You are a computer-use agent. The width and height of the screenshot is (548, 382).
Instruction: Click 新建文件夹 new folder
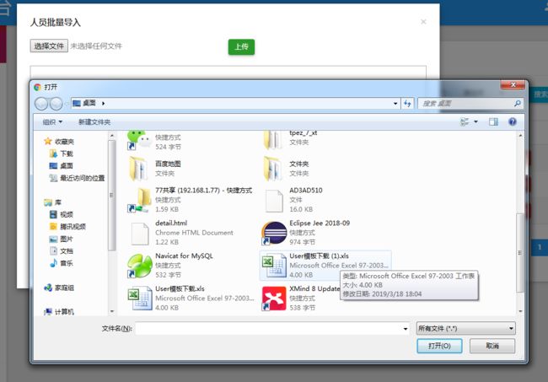click(94, 122)
